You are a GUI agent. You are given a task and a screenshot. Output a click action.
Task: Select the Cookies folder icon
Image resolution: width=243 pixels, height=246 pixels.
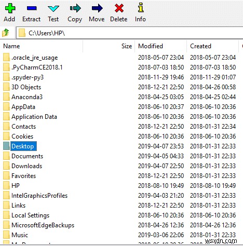point(6,136)
